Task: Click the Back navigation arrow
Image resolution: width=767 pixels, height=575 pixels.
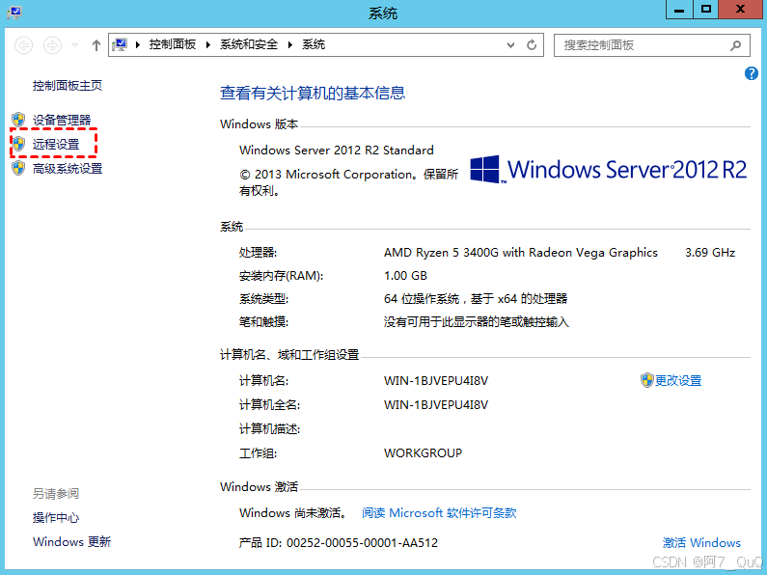Action: (x=23, y=45)
